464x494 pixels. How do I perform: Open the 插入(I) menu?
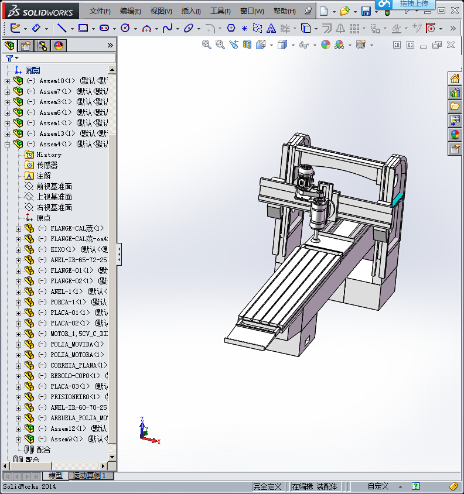[x=191, y=11]
